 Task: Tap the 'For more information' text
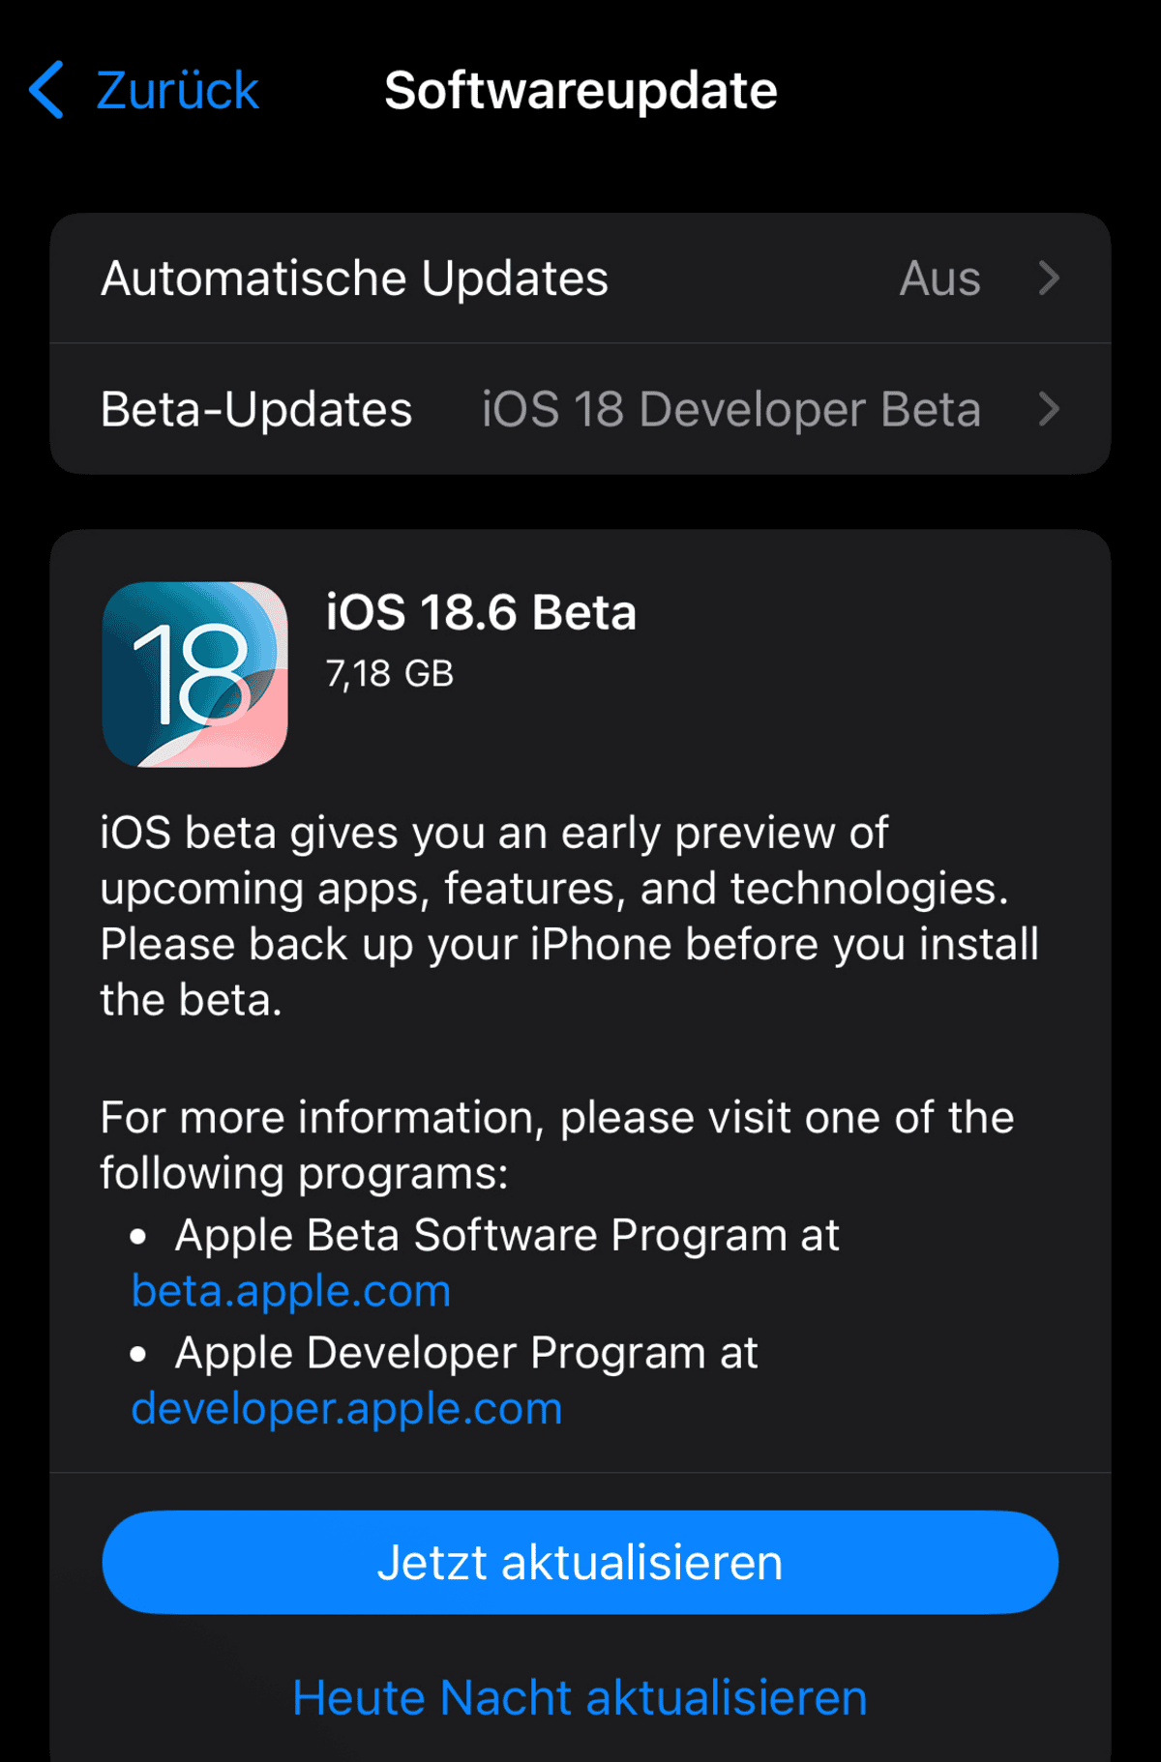click(x=557, y=1145)
